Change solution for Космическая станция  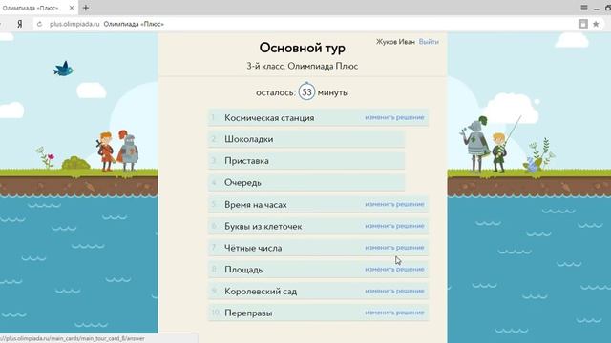click(394, 117)
